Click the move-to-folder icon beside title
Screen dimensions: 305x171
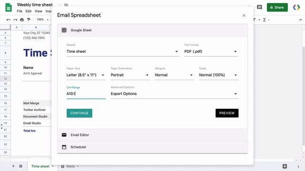click(x=66, y=5)
